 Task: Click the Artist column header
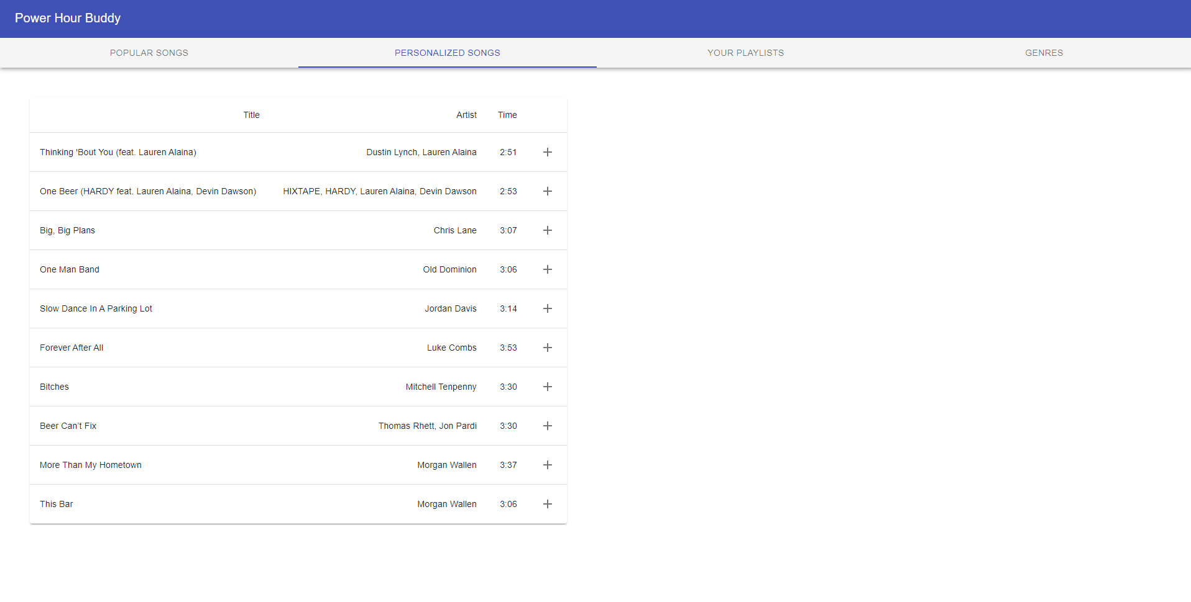tap(466, 115)
